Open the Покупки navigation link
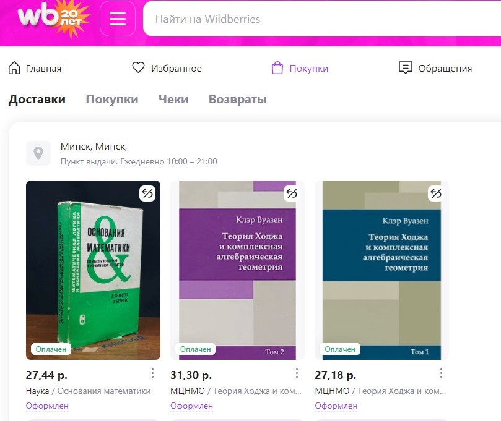The image size is (501, 421). pos(308,68)
